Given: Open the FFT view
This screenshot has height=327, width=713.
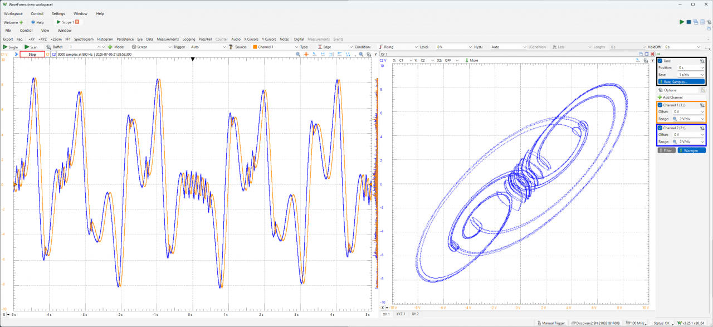Looking at the screenshot, I should tap(68, 39).
